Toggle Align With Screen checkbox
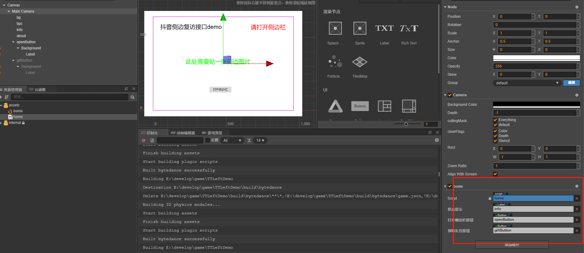 pos(495,174)
